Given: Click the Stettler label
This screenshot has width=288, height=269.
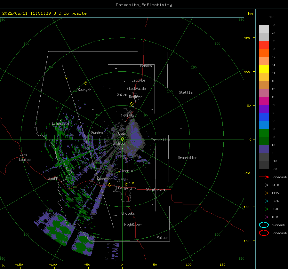Looking at the screenshot, I should [x=187, y=92].
